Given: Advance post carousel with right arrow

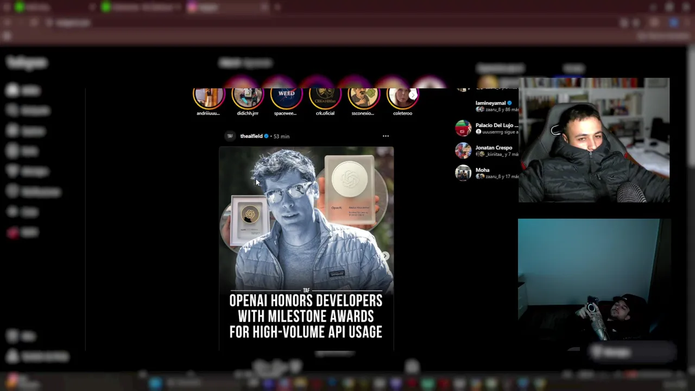Looking at the screenshot, I should coord(386,256).
